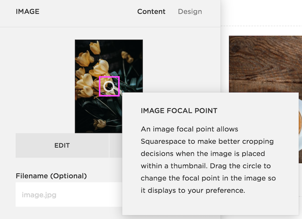This screenshot has height=219, width=302.
Task: Click the small tulip bud at the thumbnail bottom
Action: [x=100, y=124]
